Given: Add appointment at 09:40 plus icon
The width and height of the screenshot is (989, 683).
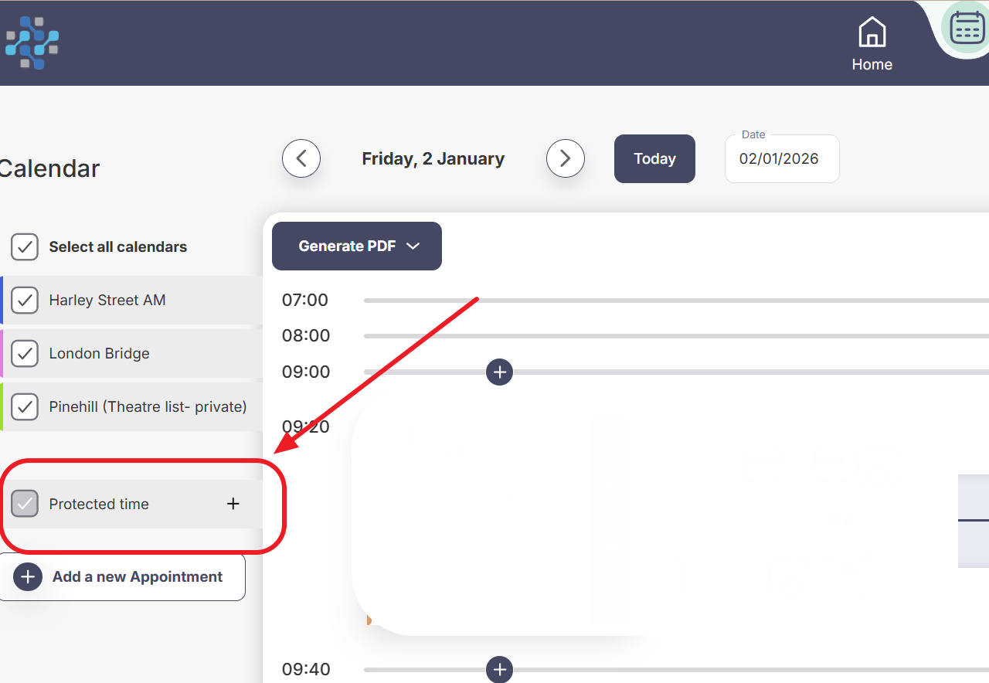Looking at the screenshot, I should (x=499, y=669).
